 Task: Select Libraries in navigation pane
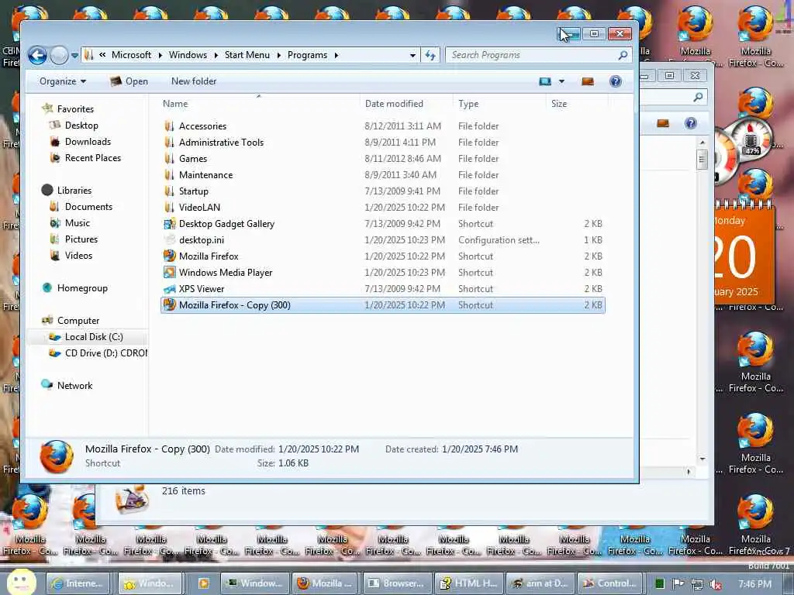click(74, 191)
